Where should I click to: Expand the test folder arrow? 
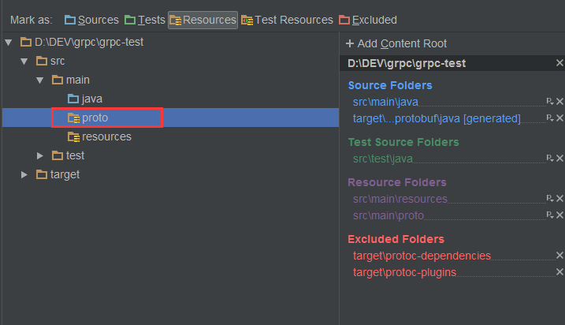(40, 156)
